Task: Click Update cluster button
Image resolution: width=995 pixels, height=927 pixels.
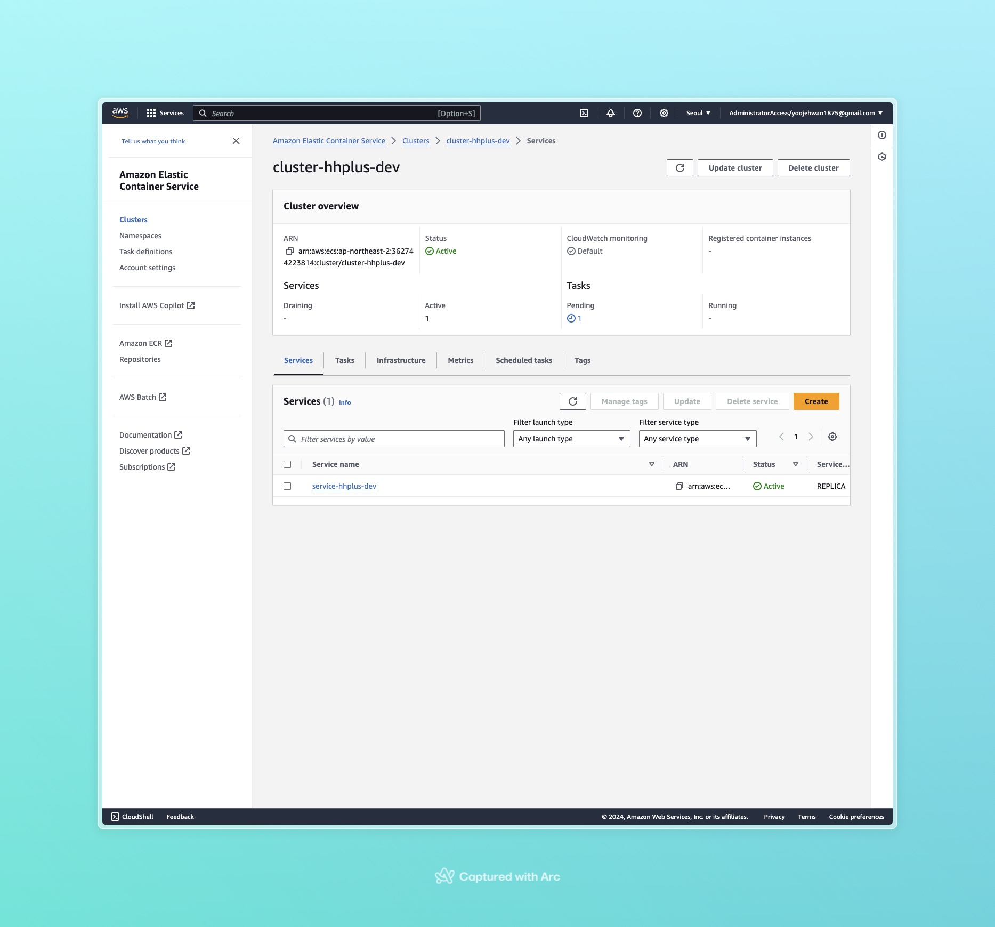Action: coord(735,168)
